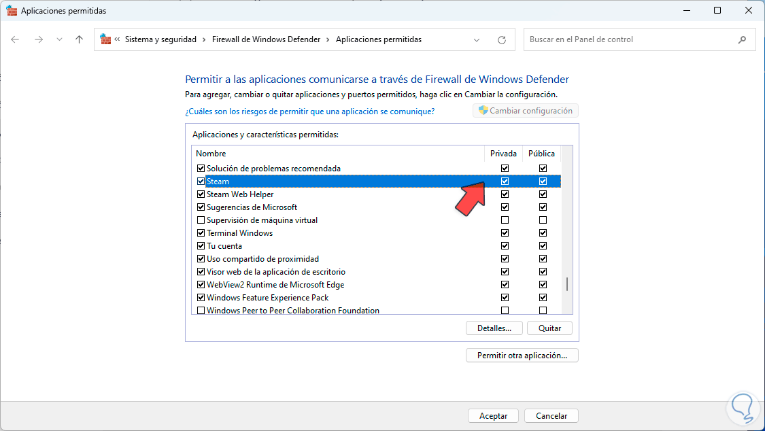This screenshot has height=431, width=765.
Task: Toggle the Steam app checkbox
Action: coord(201,182)
